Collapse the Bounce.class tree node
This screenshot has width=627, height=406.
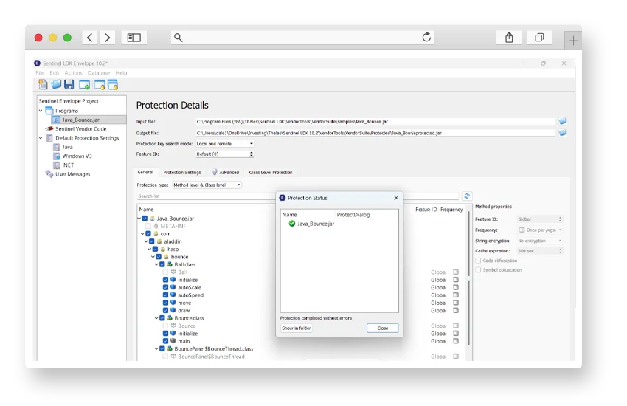[x=156, y=318]
